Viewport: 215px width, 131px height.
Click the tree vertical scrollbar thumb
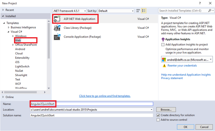[49, 41]
